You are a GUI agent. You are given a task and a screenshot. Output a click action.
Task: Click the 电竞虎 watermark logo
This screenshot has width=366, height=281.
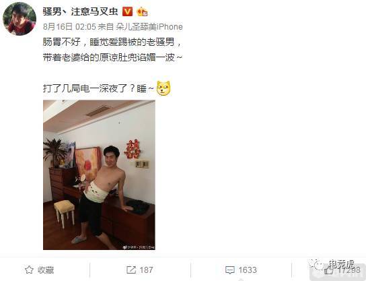pyautogui.click(x=332, y=264)
